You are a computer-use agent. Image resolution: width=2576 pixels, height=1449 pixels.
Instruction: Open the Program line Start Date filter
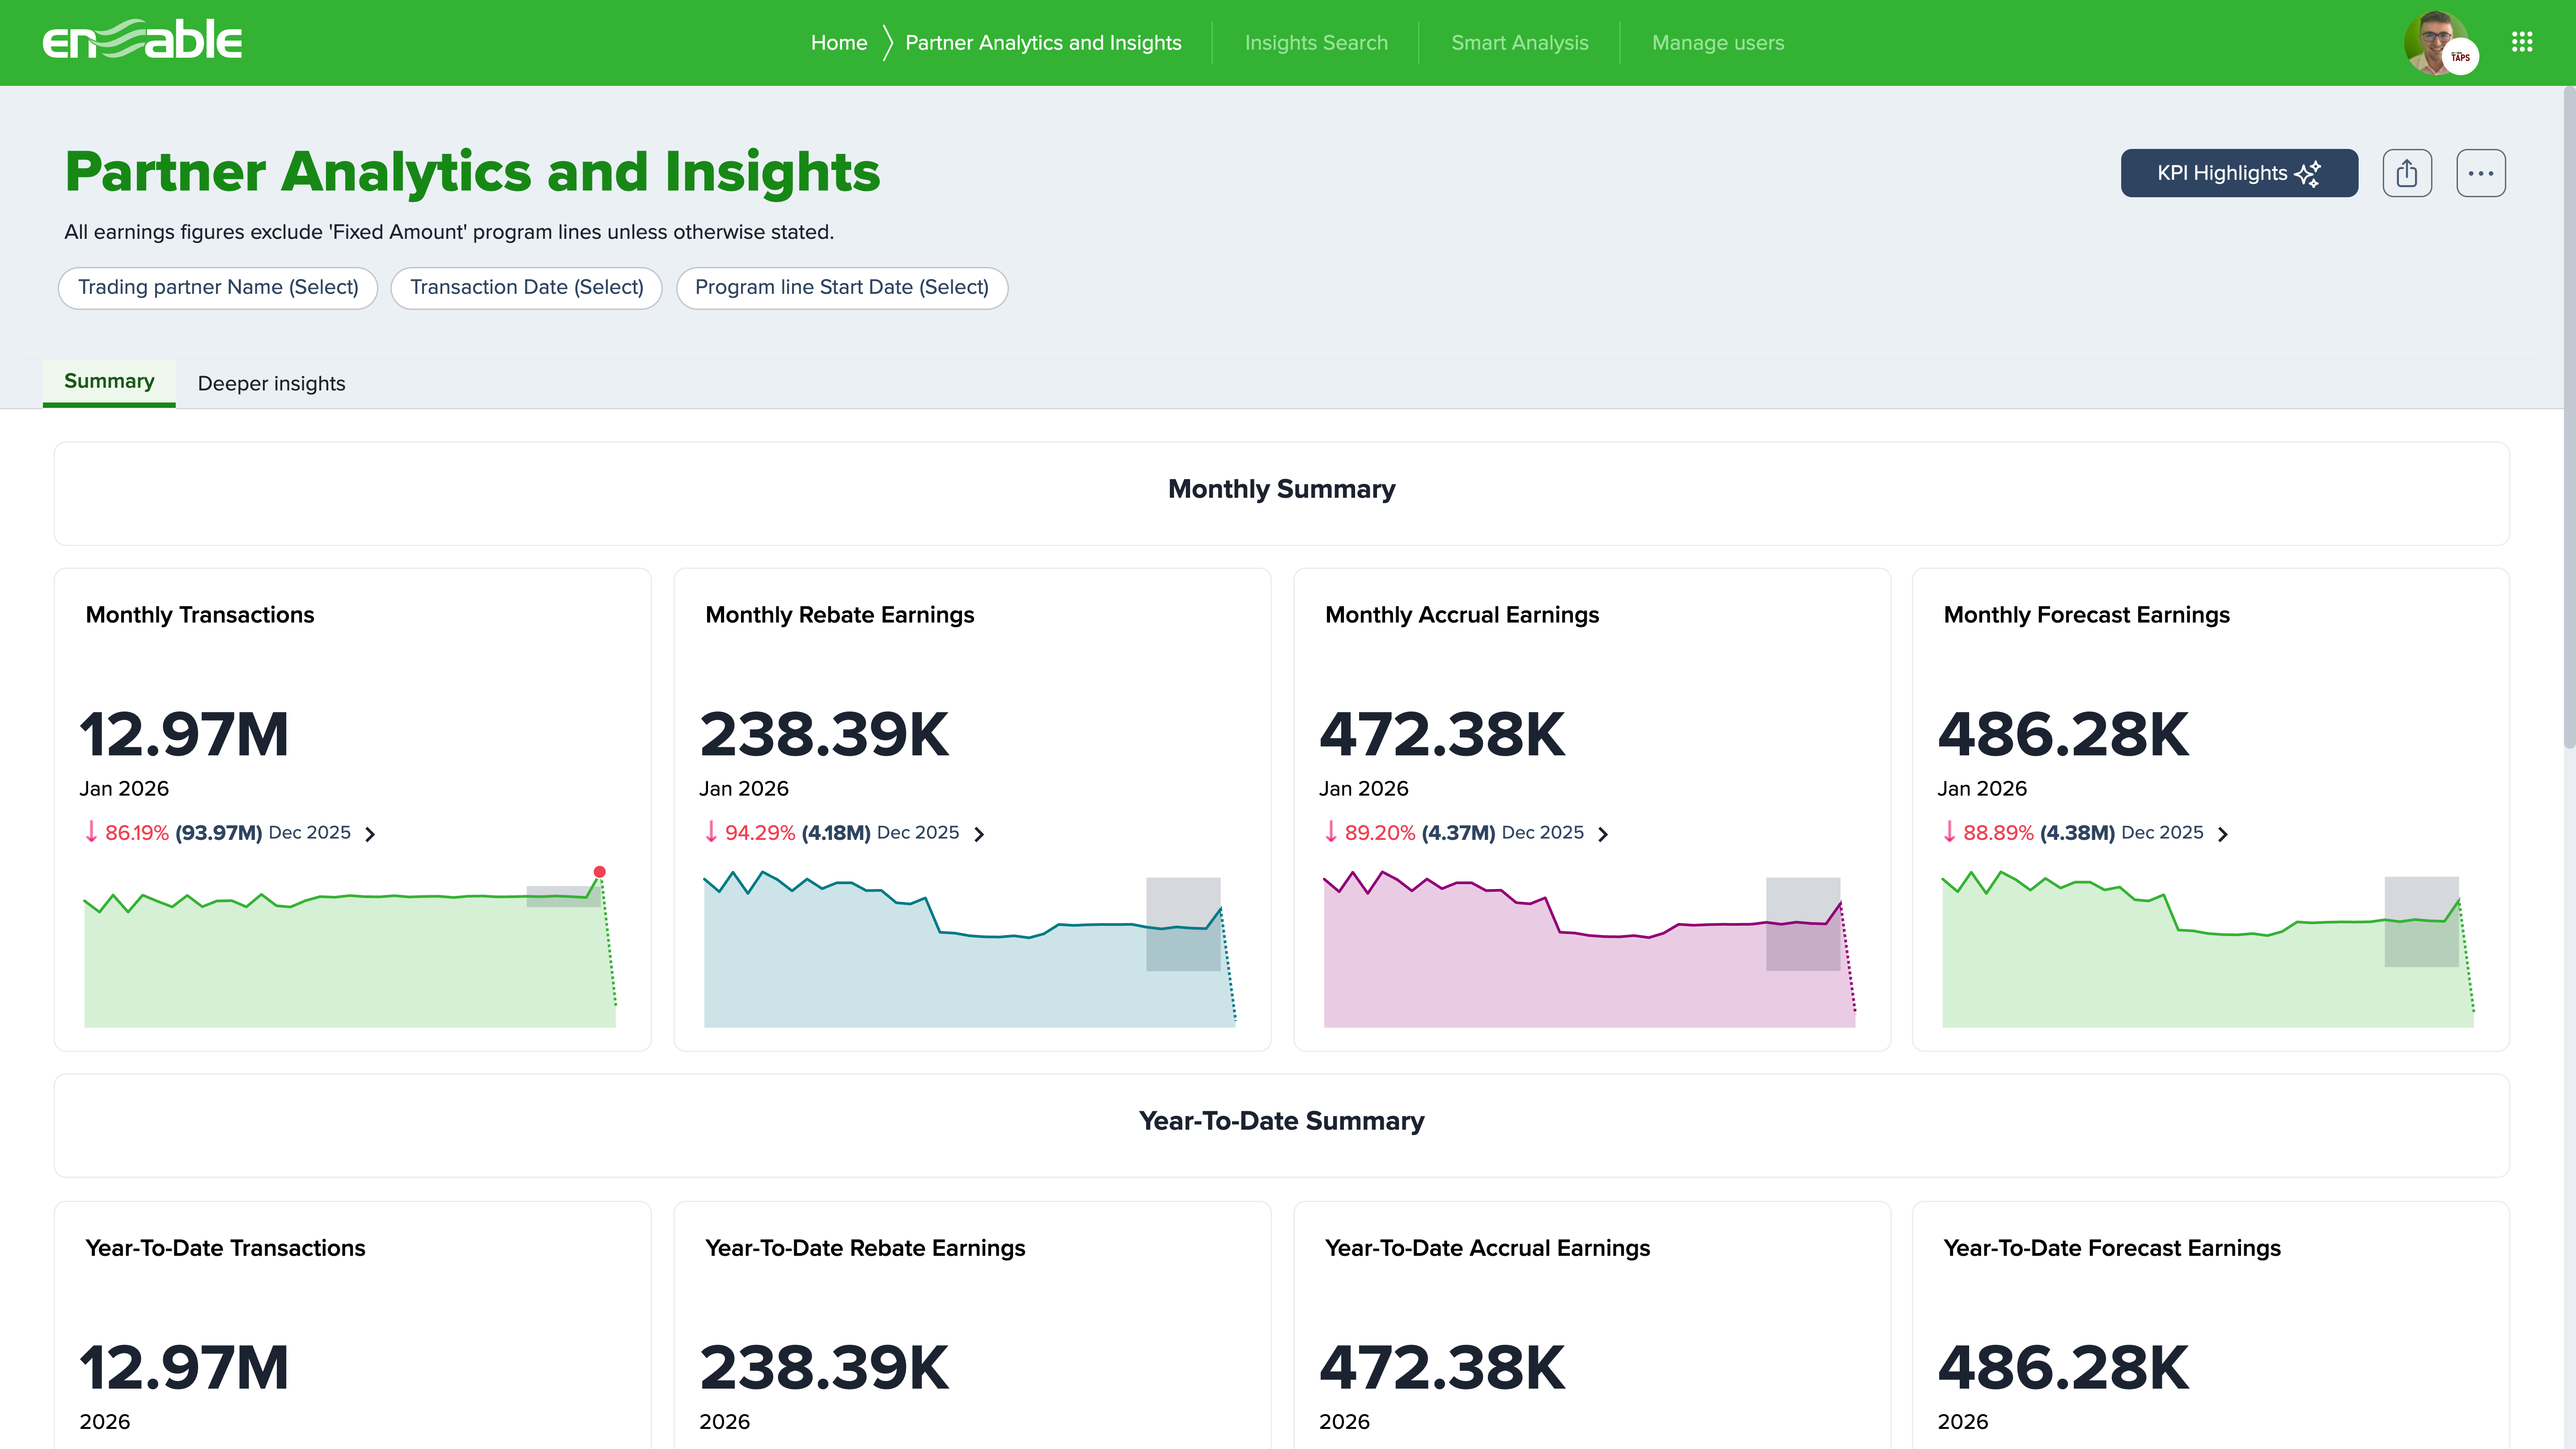841,288
